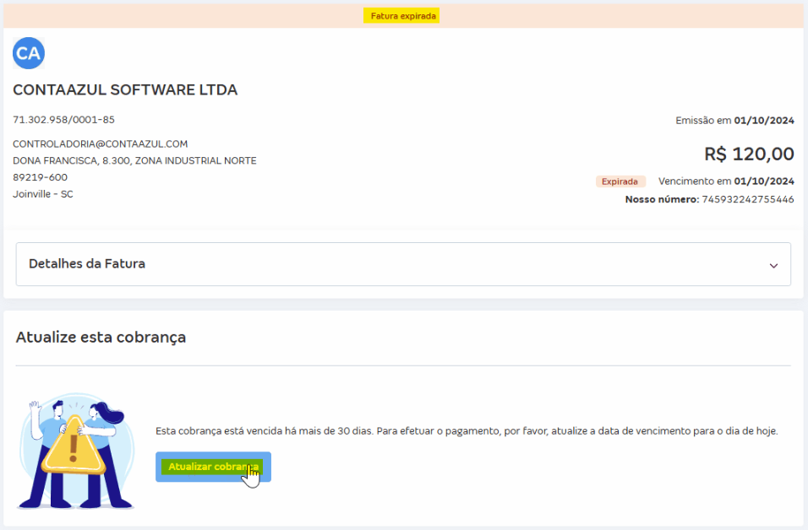This screenshot has width=808, height=530.
Task: Click the overdue charge explanation message
Action: (x=467, y=430)
